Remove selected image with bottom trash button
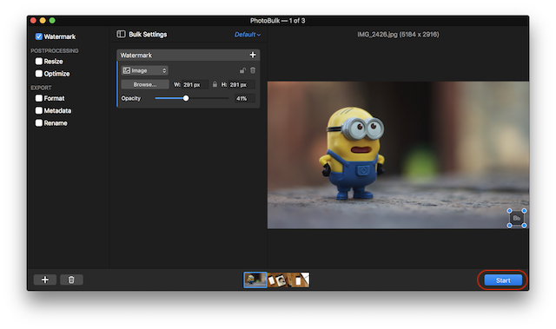The width and height of the screenshot is (556, 329). (x=71, y=280)
